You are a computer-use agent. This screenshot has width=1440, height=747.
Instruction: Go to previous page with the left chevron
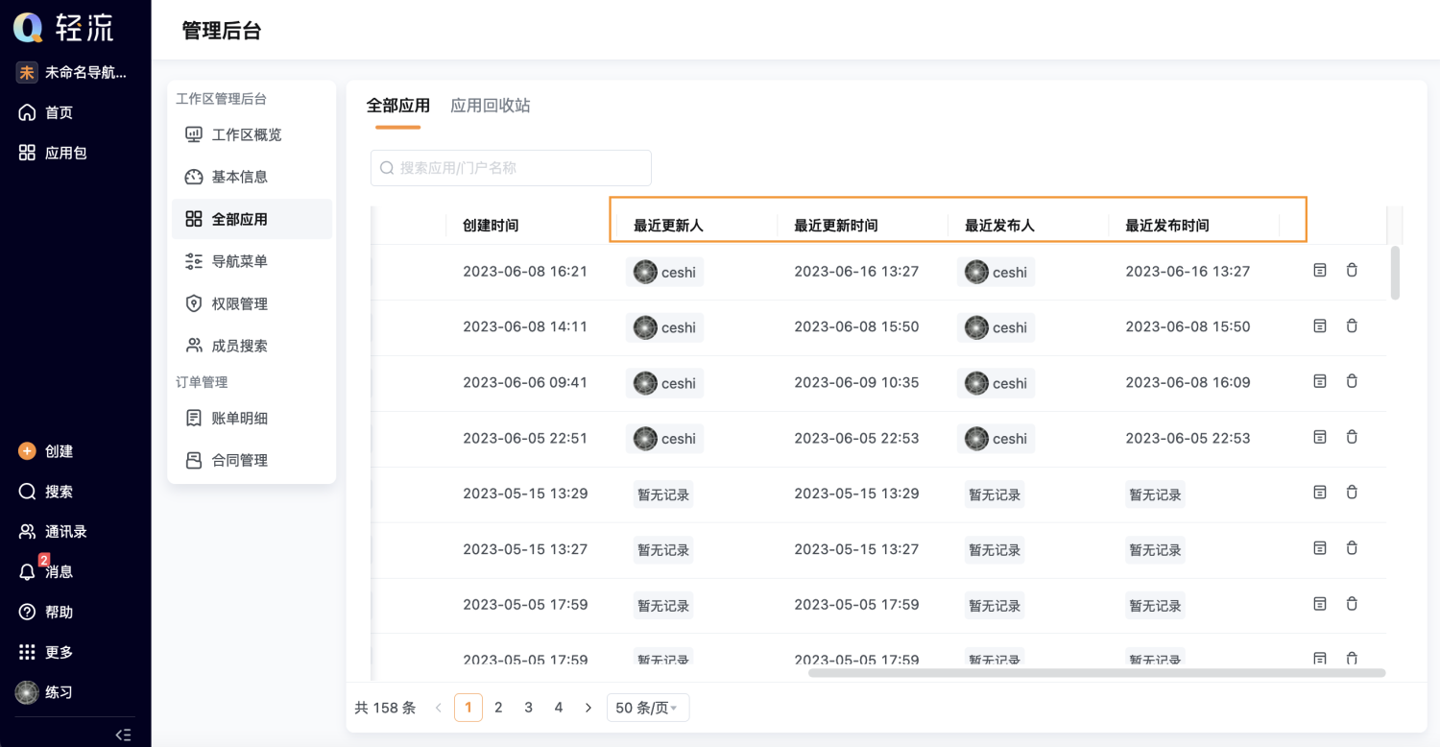(439, 709)
